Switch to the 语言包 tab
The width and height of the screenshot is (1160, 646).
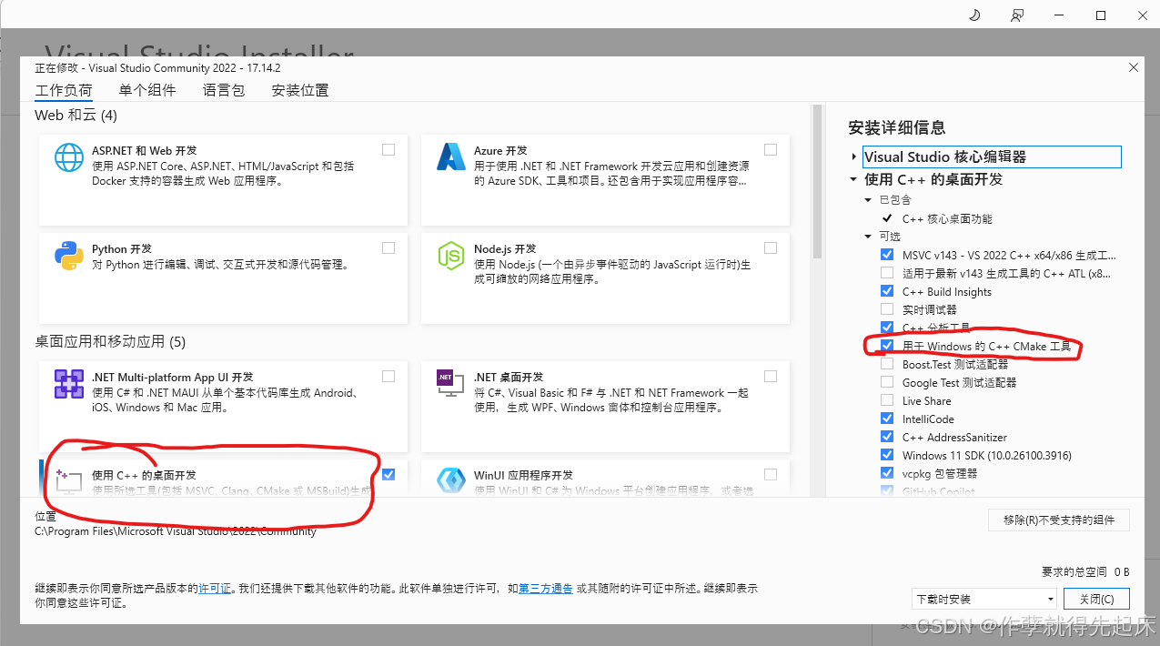(x=224, y=90)
